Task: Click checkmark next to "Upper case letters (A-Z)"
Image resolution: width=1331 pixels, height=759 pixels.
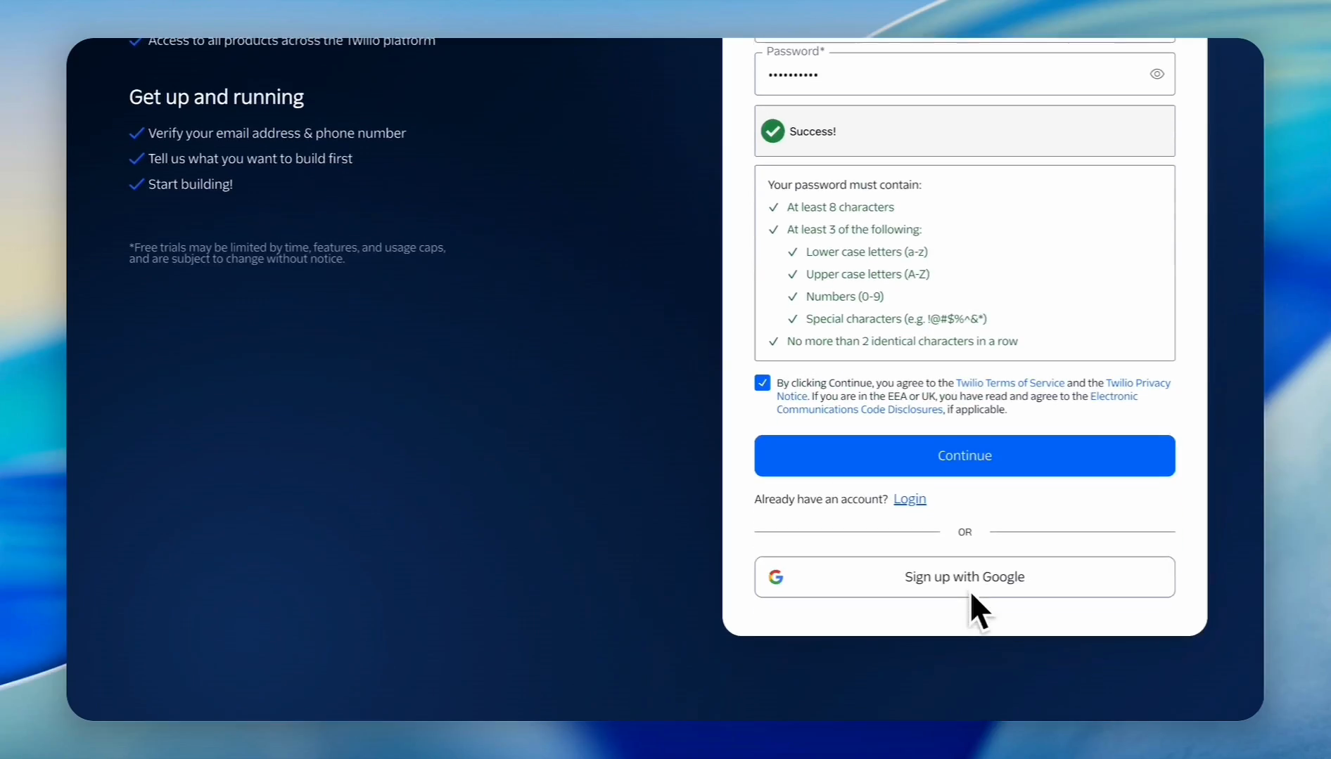Action: click(792, 275)
